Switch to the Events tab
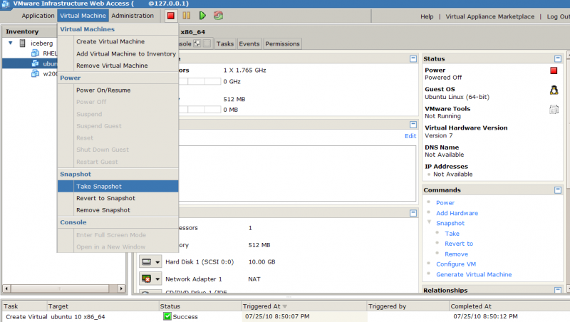Viewport: 570px width, 322px height. coord(249,43)
